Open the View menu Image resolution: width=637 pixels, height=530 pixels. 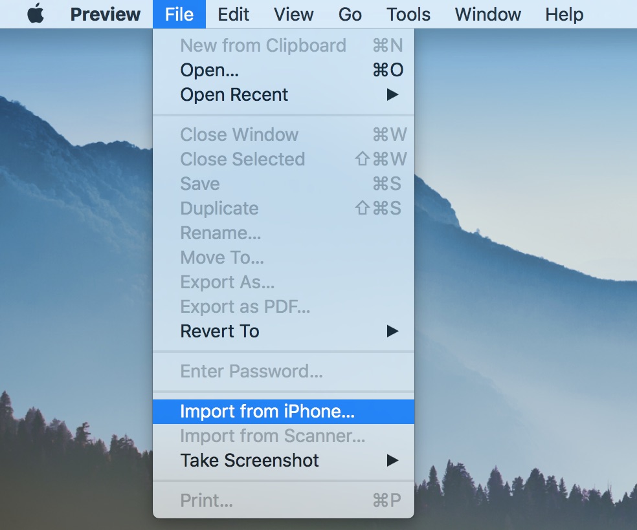tap(293, 14)
